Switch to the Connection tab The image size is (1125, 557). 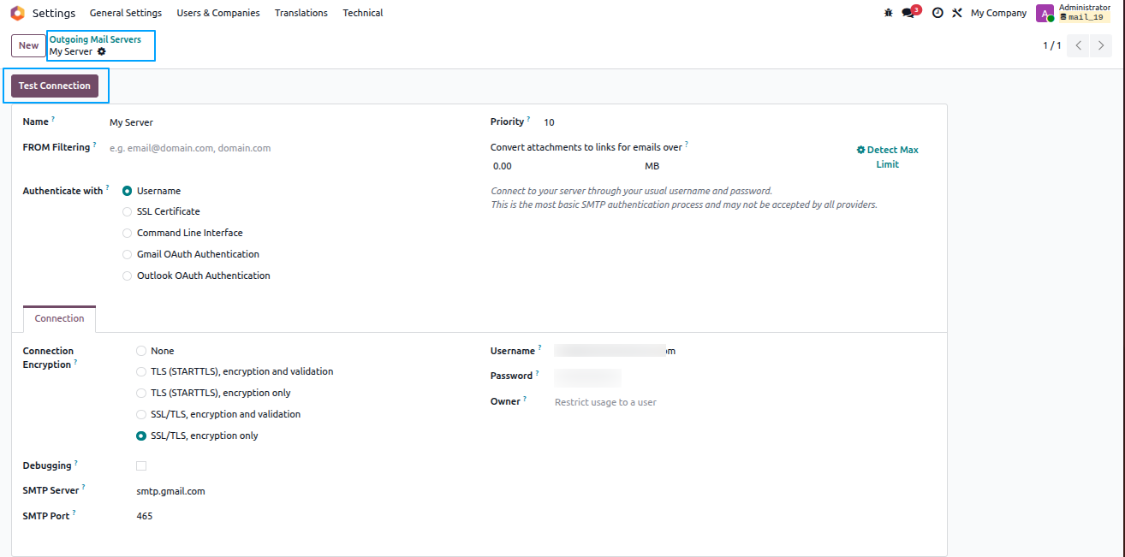pyautogui.click(x=59, y=318)
